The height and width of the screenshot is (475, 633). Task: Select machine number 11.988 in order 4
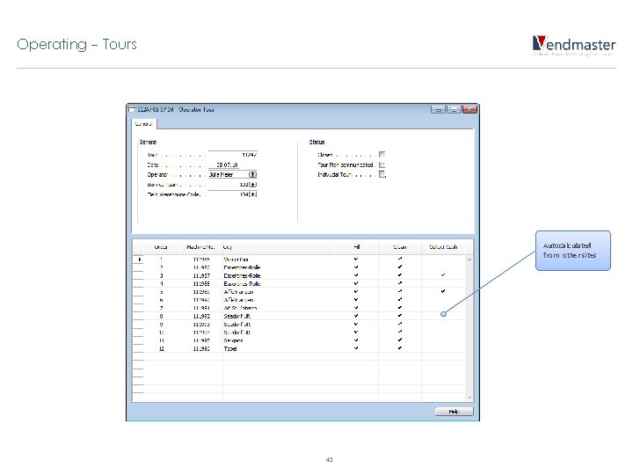tap(200, 284)
